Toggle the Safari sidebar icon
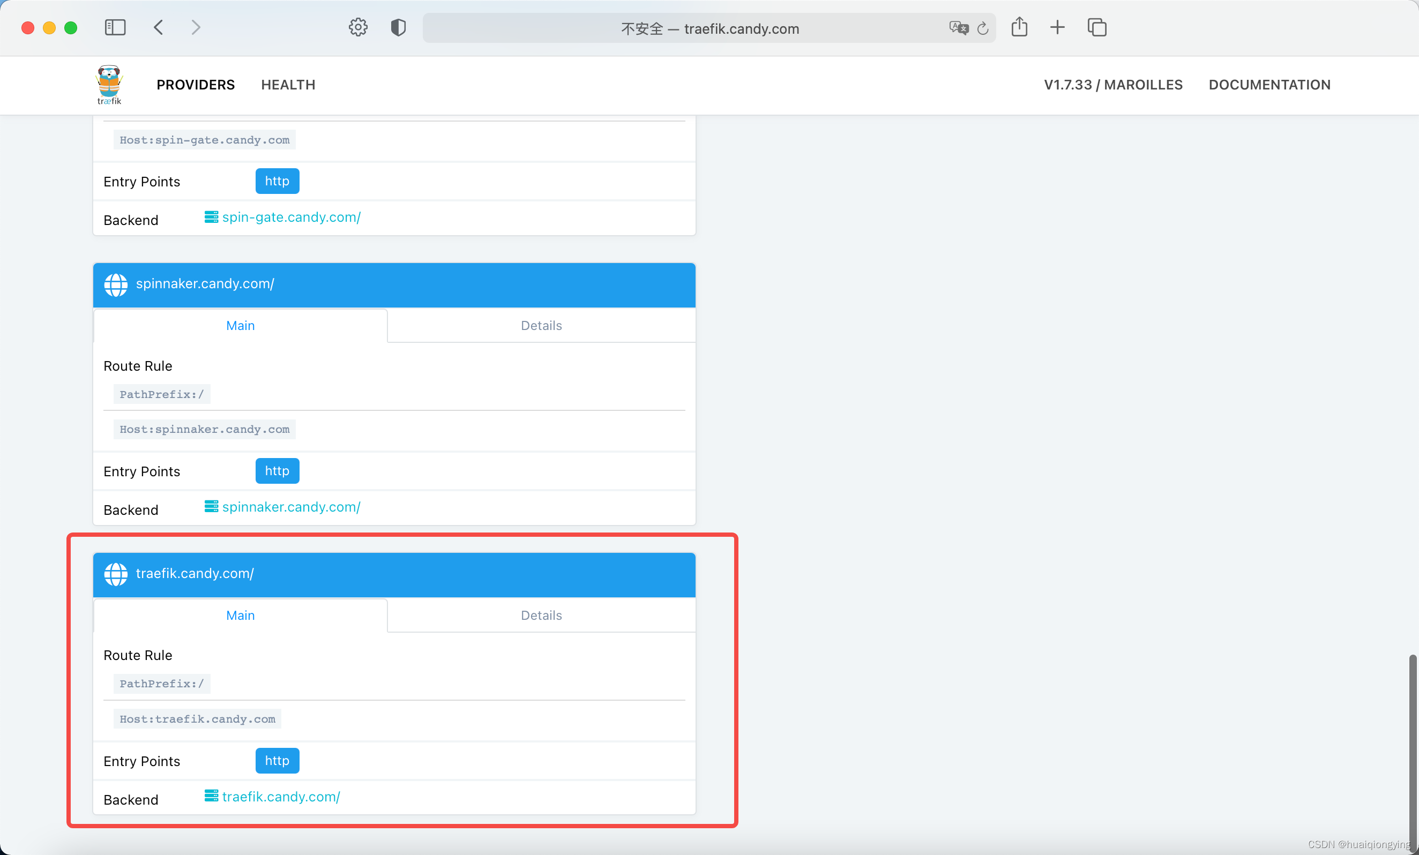 click(x=115, y=27)
